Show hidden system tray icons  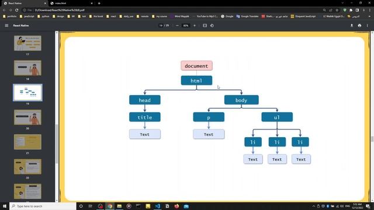coord(314,206)
